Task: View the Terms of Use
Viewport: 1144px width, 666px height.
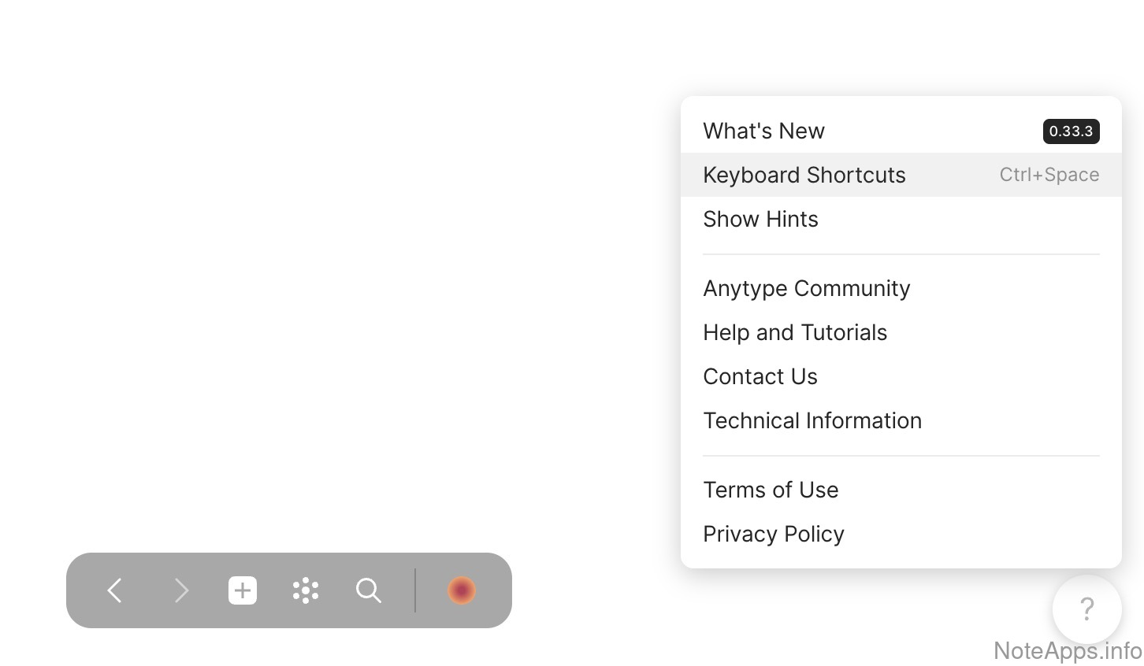Action: tap(770, 490)
